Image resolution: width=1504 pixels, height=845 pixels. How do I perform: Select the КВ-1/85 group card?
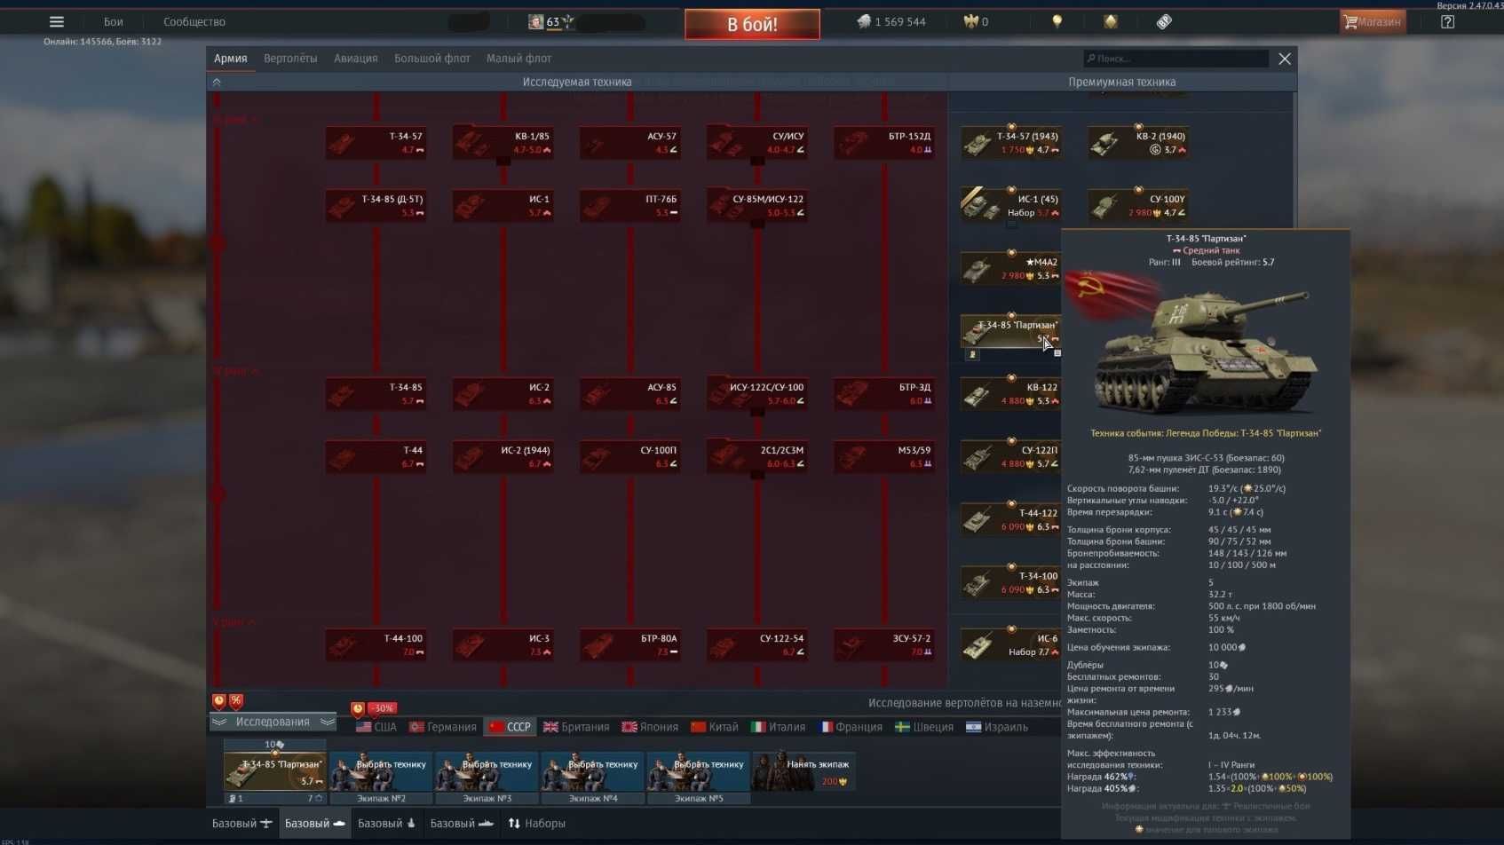(503, 143)
